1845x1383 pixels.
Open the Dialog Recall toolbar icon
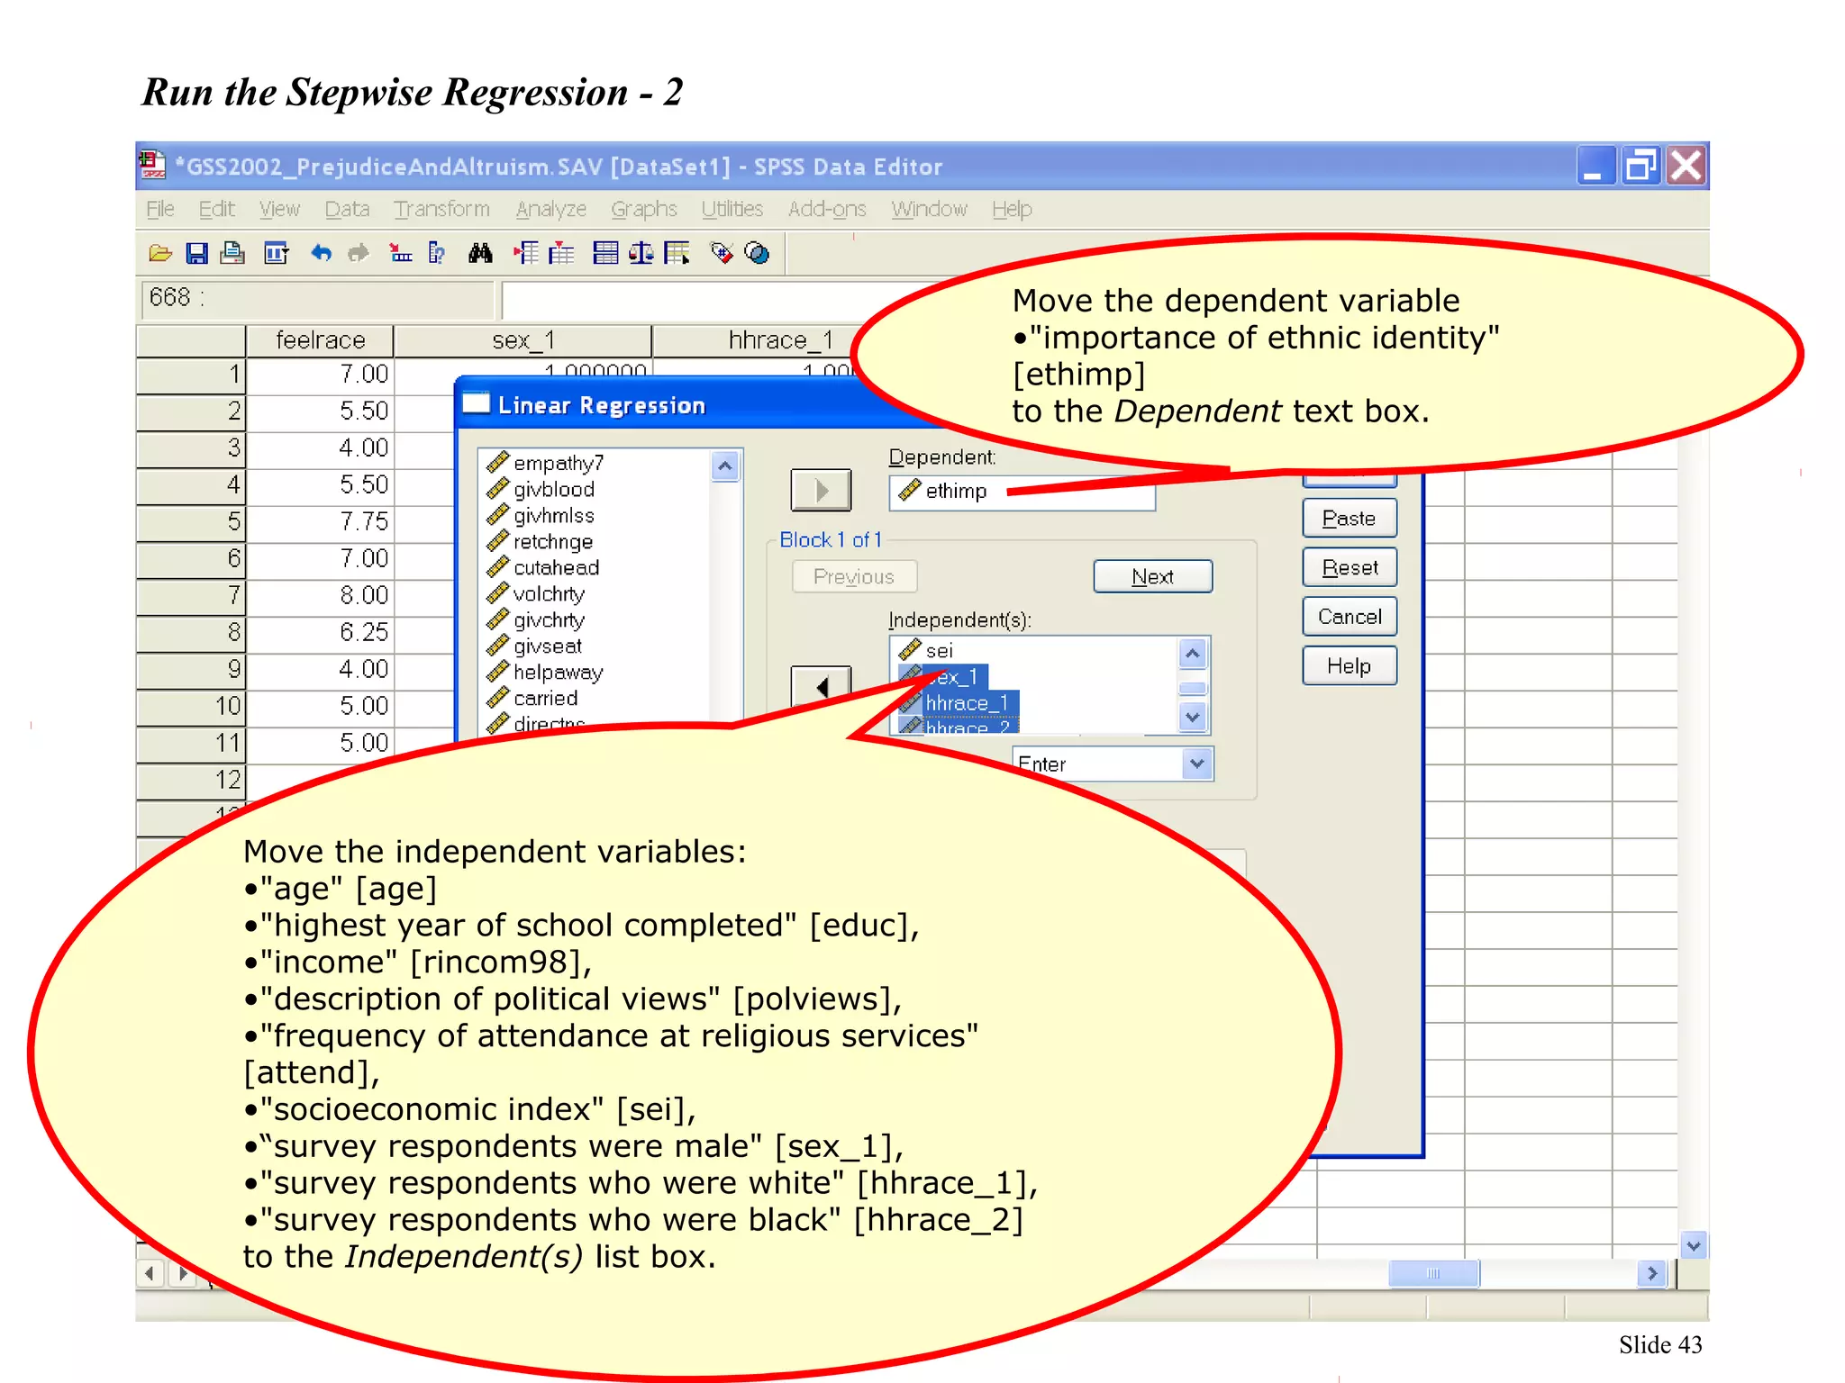276,254
